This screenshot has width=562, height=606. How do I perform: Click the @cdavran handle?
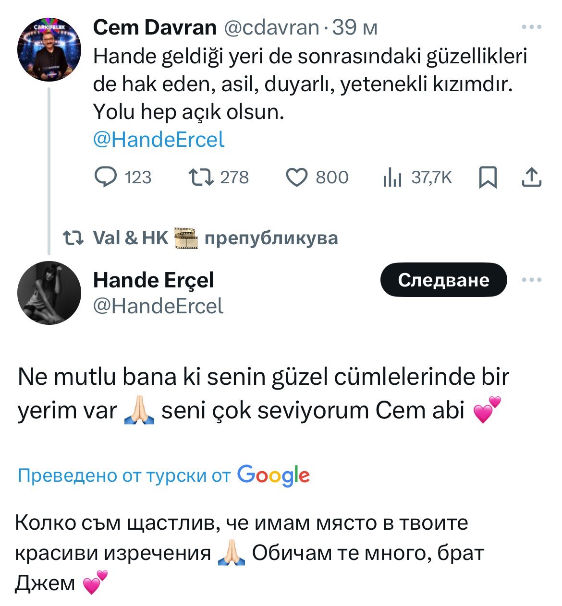click(x=271, y=27)
